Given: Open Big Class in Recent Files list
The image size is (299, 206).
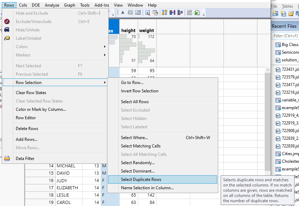Looking at the screenshot, I should coord(290,45).
